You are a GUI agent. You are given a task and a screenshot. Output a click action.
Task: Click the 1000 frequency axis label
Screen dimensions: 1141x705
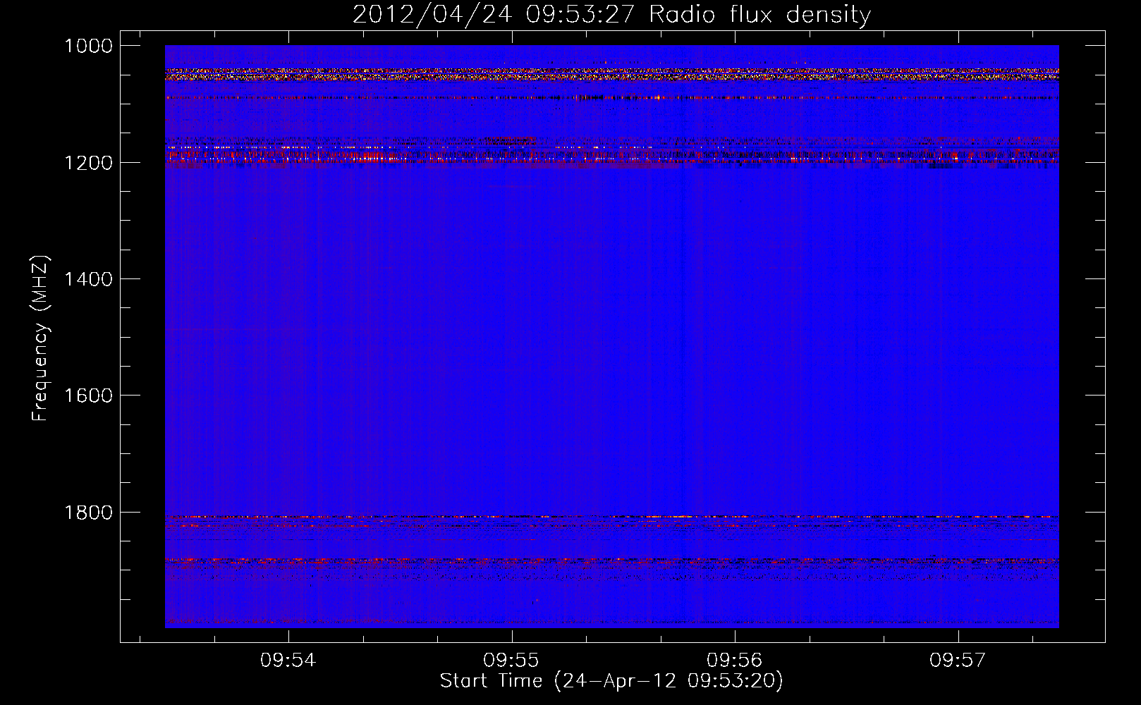tap(88, 46)
